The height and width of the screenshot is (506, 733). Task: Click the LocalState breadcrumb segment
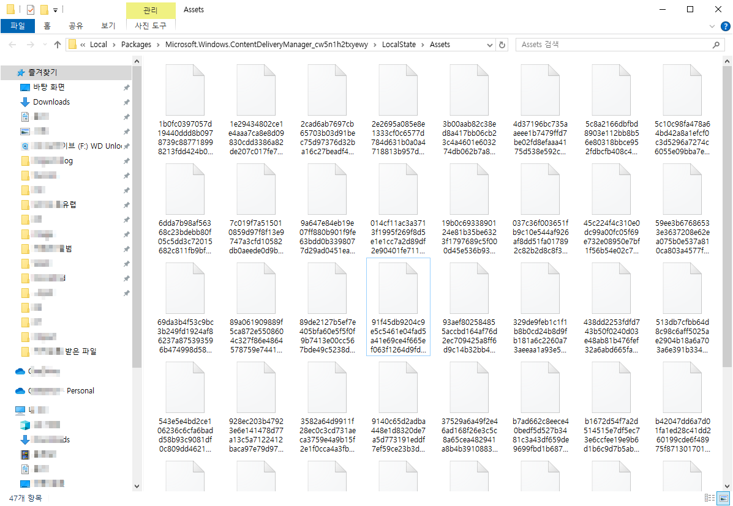[x=399, y=45]
